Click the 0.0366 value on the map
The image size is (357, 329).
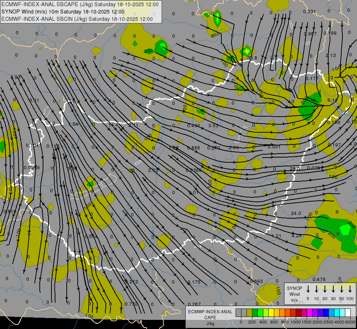pyautogui.click(x=194, y=170)
